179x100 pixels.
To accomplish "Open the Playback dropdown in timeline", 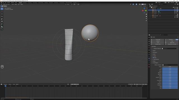I will 6,84.
